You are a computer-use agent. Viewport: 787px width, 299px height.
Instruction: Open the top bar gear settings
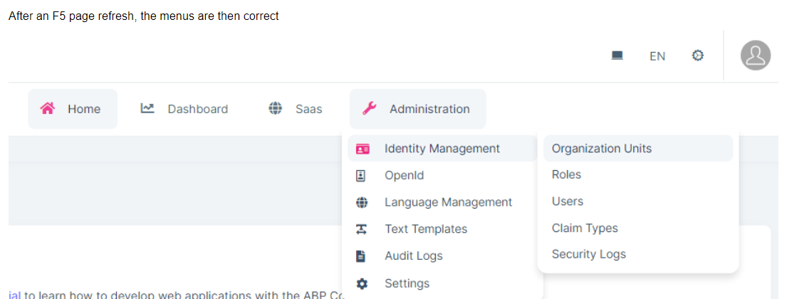coord(698,56)
